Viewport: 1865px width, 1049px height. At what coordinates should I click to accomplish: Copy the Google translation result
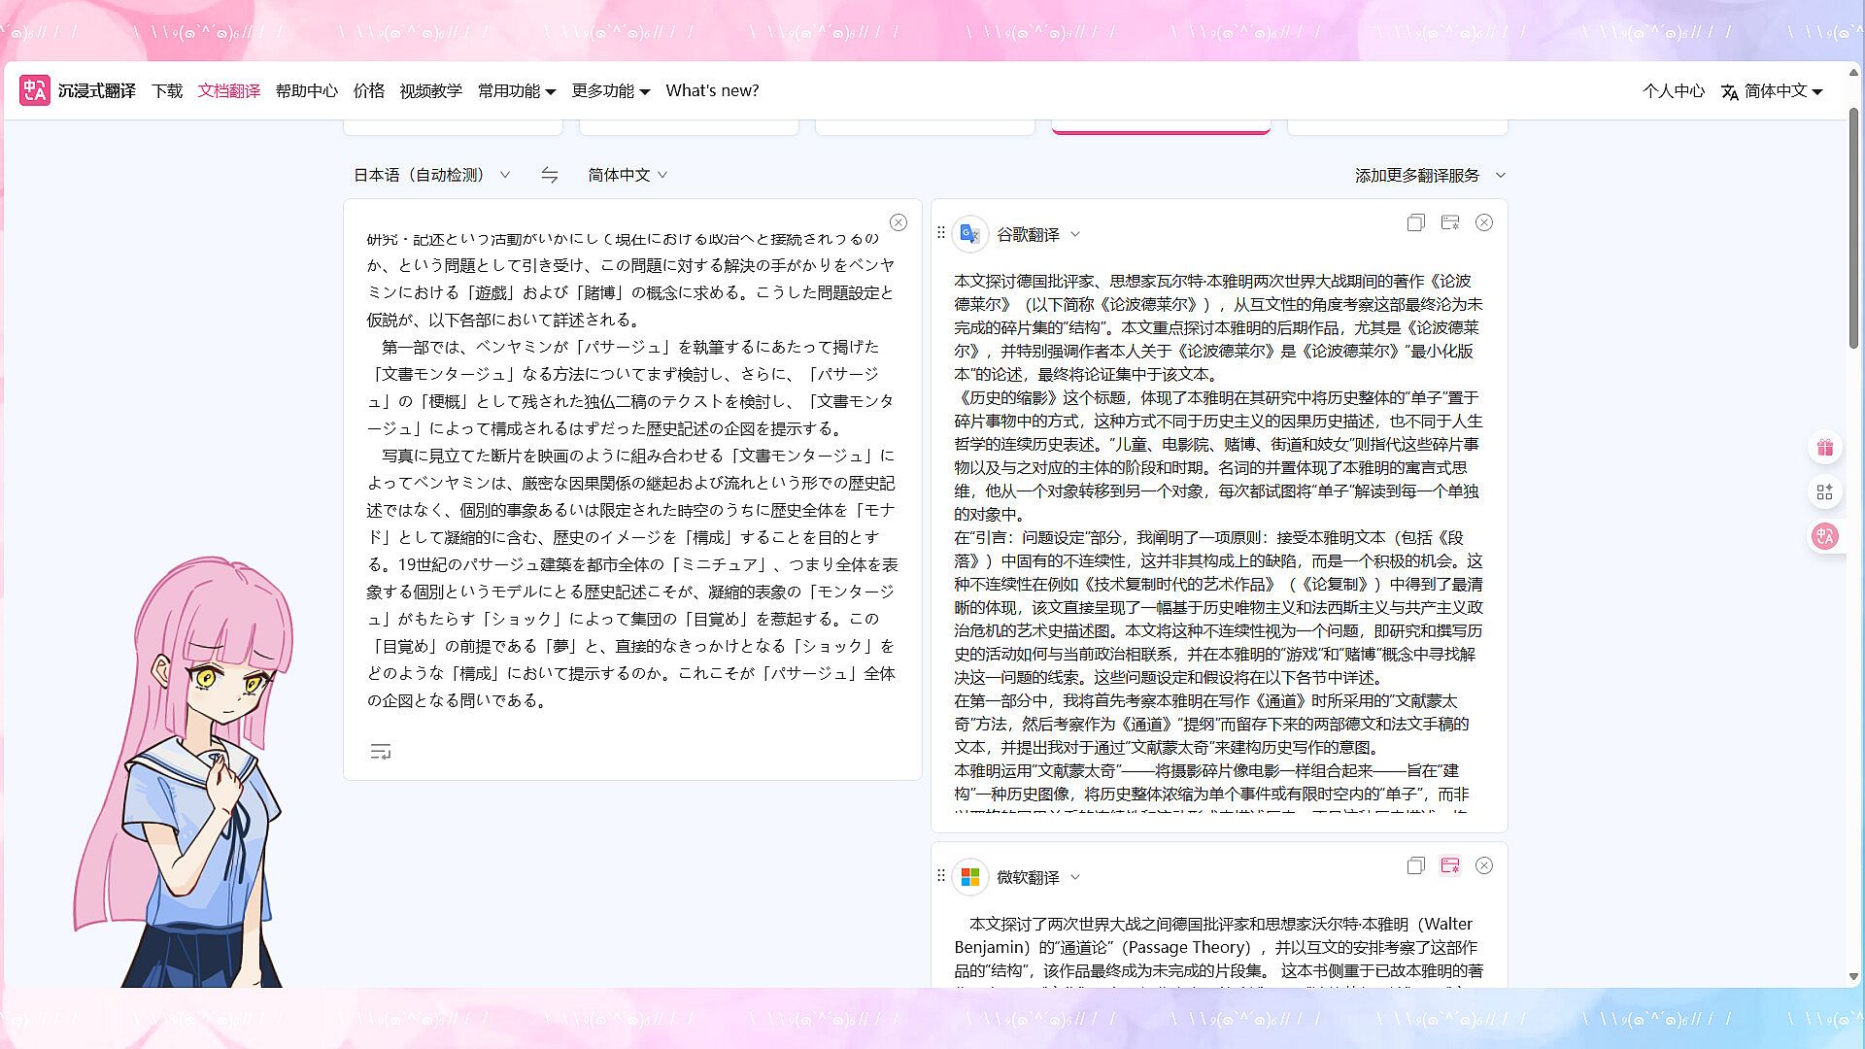1415,222
